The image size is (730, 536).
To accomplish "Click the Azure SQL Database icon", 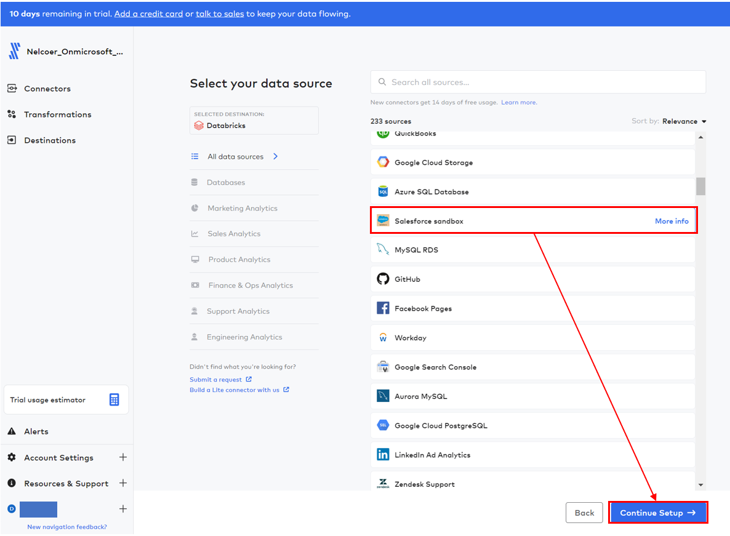I will [x=383, y=192].
